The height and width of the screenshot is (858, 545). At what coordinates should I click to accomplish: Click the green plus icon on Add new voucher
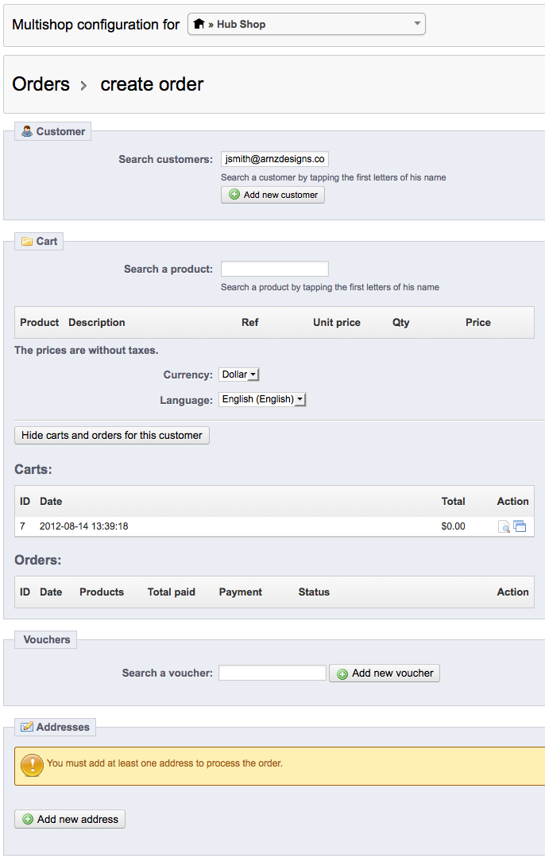click(x=342, y=674)
